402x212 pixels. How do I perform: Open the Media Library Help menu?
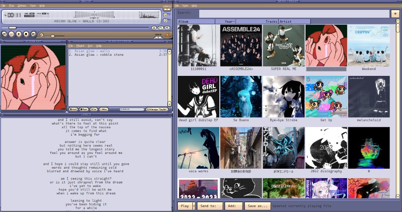click(x=194, y=6)
